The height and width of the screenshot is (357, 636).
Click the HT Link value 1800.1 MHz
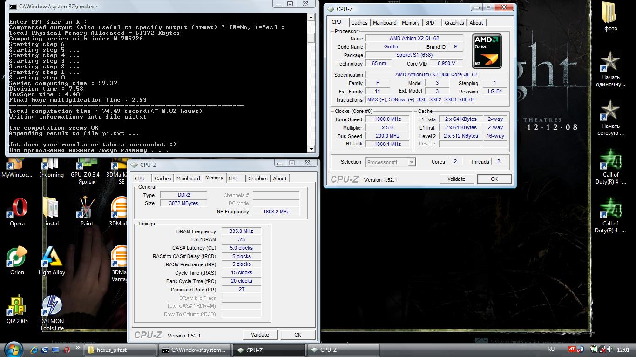[x=388, y=144]
